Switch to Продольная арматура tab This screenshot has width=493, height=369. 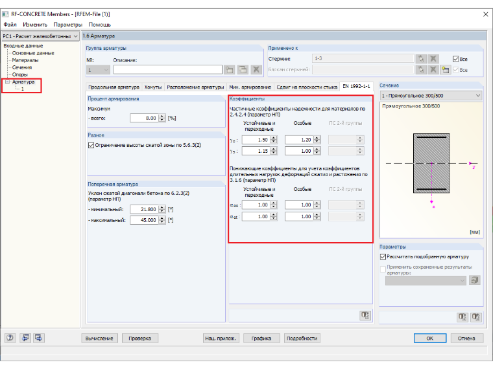point(114,87)
